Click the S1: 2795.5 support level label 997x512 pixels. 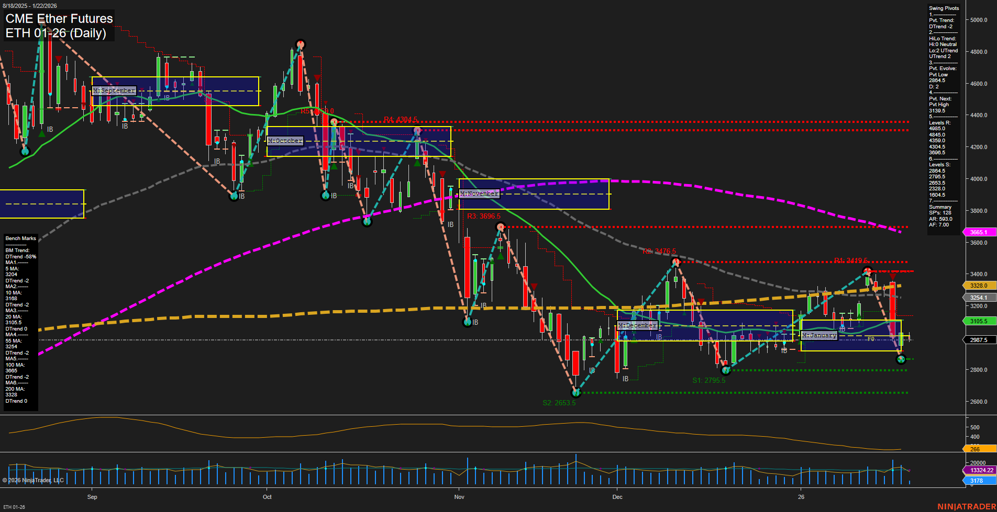click(710, 381)
